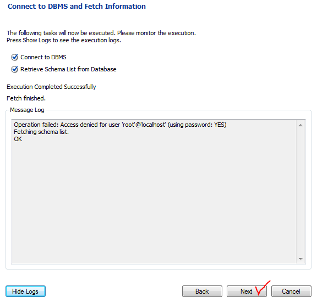Click the 'Fetch finished.' status text
The image size is (317, 303).
coord(26,98)
